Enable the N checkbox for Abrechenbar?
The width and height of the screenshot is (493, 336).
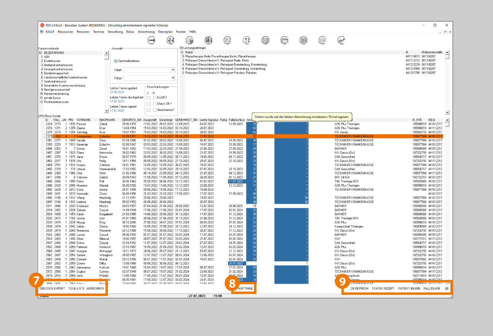click(x=155, y=110)
